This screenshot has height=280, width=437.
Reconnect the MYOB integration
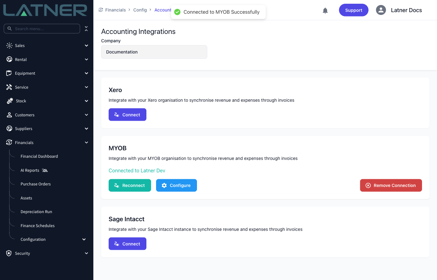pos(130,185)
